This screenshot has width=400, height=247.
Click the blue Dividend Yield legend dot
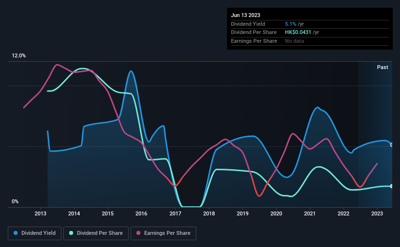coord(16,233)
